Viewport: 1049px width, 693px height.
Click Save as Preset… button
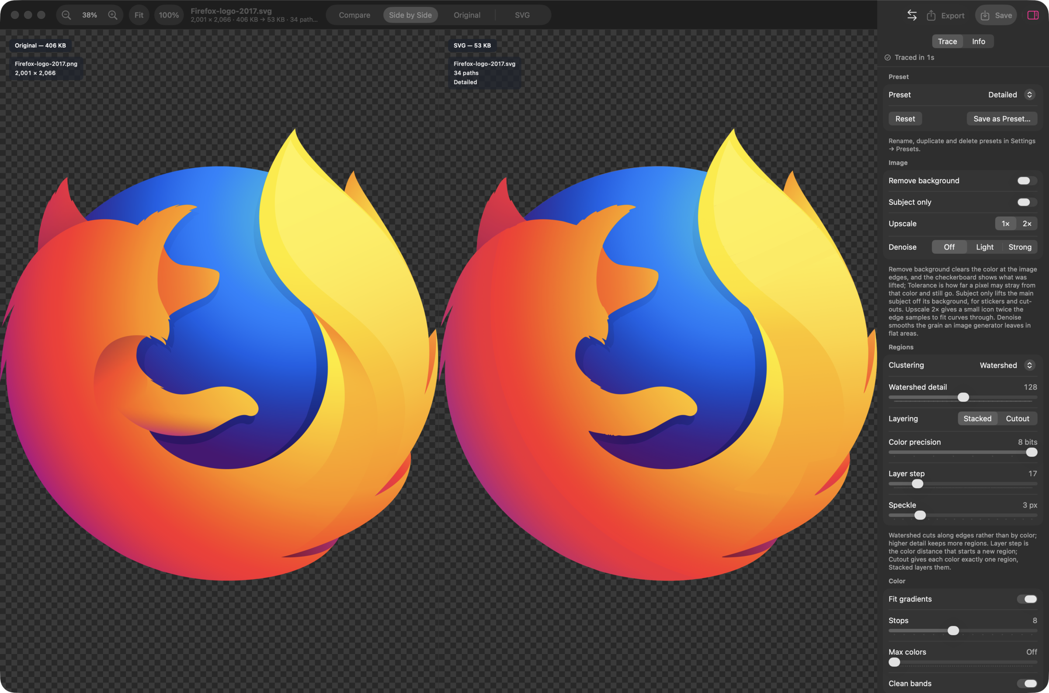pyautogui.click(x=1002, y=118)
